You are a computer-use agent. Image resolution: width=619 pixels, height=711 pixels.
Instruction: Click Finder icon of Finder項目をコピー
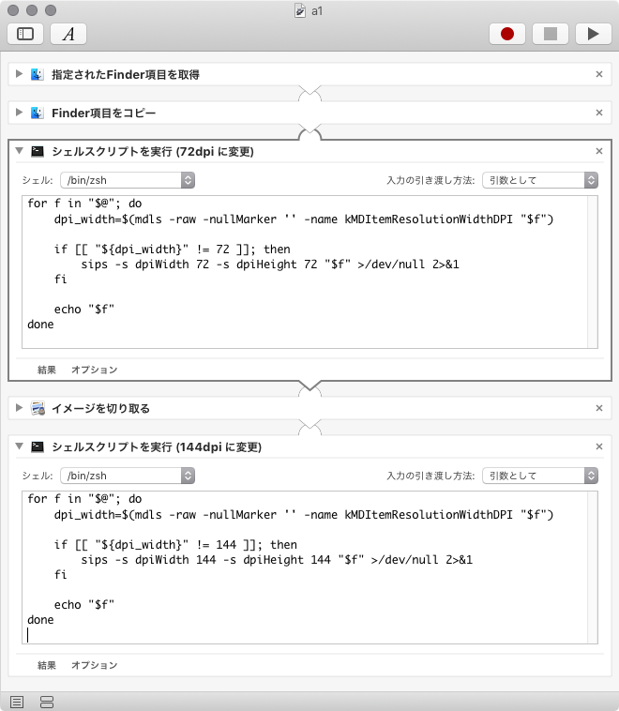point(38,113)
